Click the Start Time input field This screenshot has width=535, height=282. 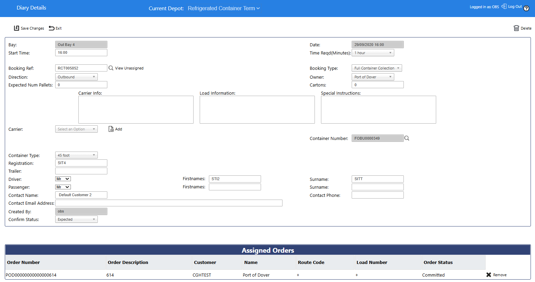[81, 53]
